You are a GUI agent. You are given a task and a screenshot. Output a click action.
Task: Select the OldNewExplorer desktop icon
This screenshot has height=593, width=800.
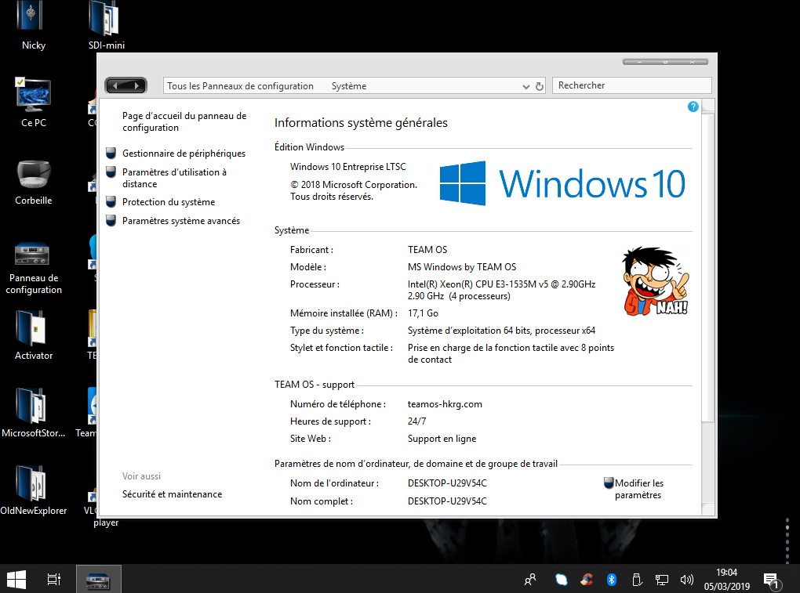click(x=34, y=490)
